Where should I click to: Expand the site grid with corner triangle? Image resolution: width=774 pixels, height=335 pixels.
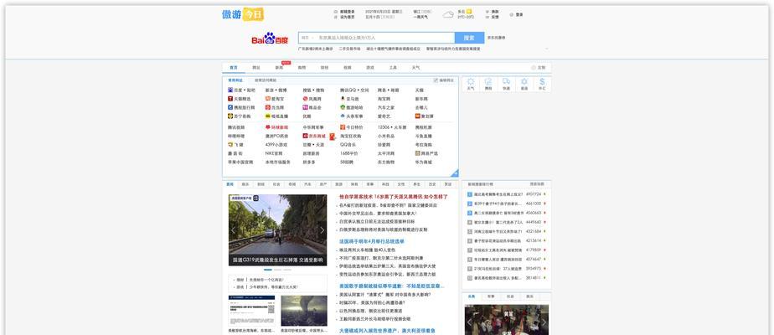pos(455,173)
